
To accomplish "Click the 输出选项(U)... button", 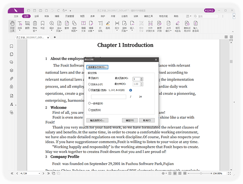I will pyautogui.click(x=97, y=120).
